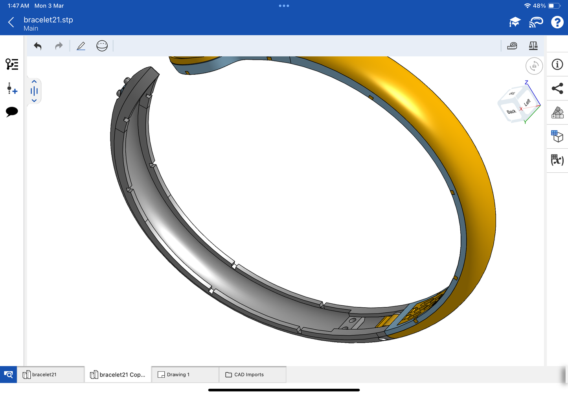Tap the up chevron on panel handle
568x395 pixels.
pyautogui.click(x=34, y=81)
